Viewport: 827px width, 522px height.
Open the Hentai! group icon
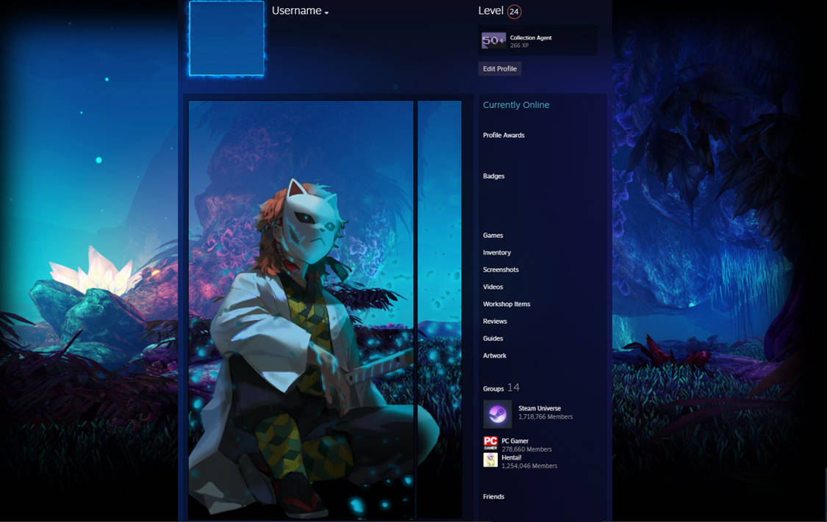coord(490,460)
